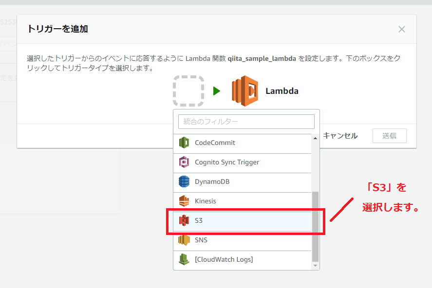Select the S3 service icon

tap(183, 220)
